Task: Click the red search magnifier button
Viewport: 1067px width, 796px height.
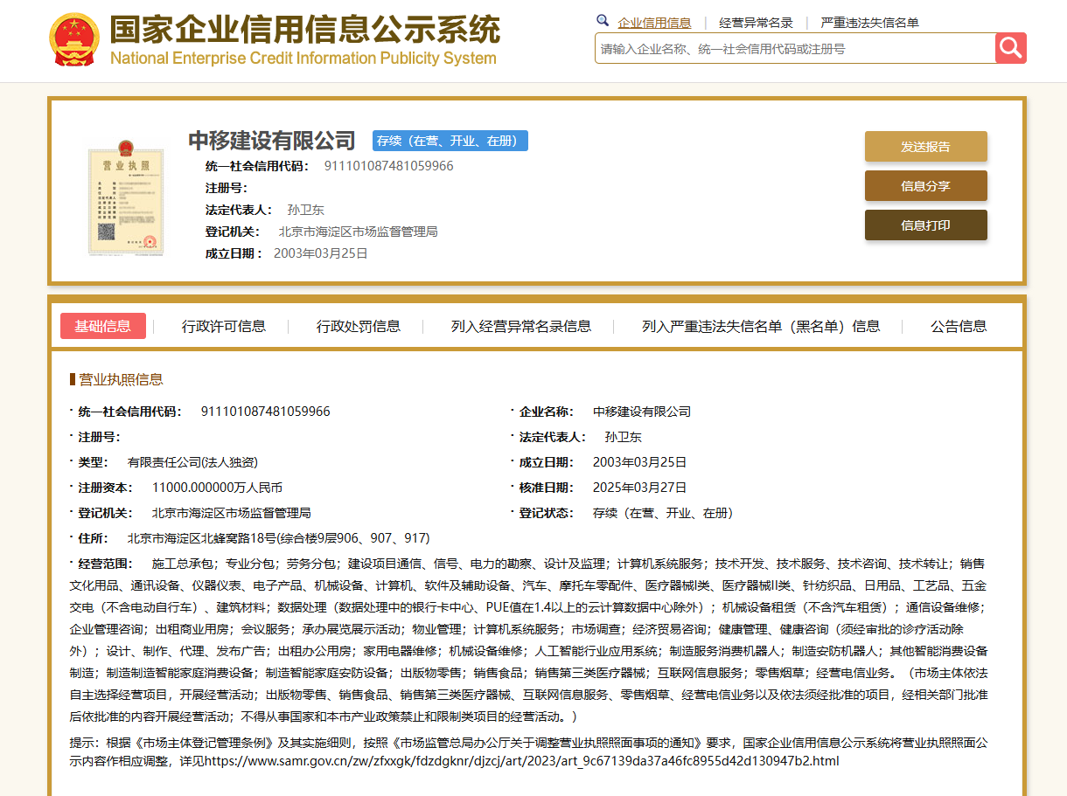Action: (1010, 48)
